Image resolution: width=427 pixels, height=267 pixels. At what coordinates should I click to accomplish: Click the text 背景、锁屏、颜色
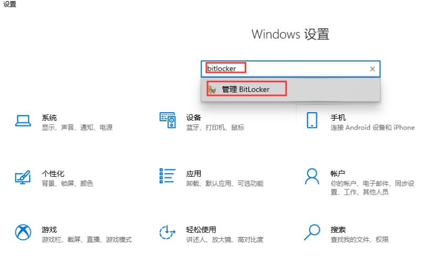[67, 183]
